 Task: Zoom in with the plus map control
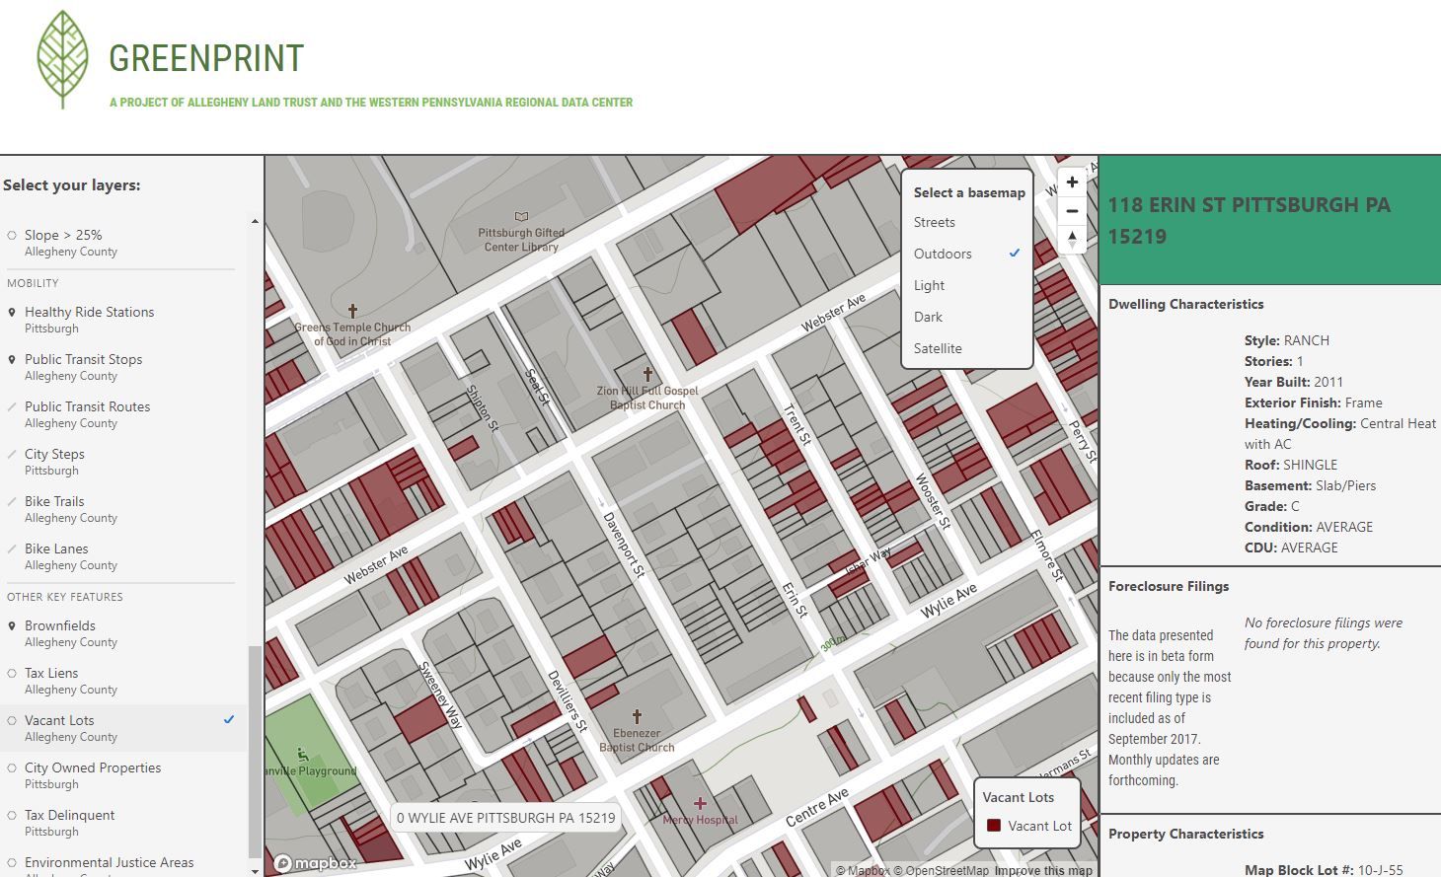(x=1072, y=183)
